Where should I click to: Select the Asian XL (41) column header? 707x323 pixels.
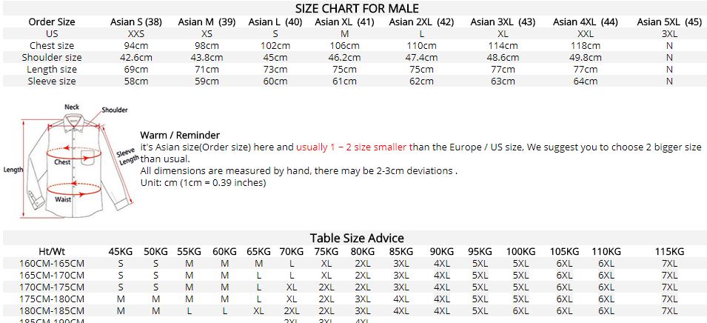(x=344, y=22)
